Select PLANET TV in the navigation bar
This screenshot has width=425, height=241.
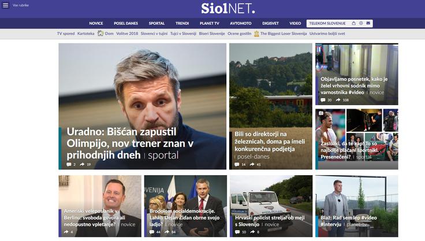pyautogui.click(x=209, y=23)
